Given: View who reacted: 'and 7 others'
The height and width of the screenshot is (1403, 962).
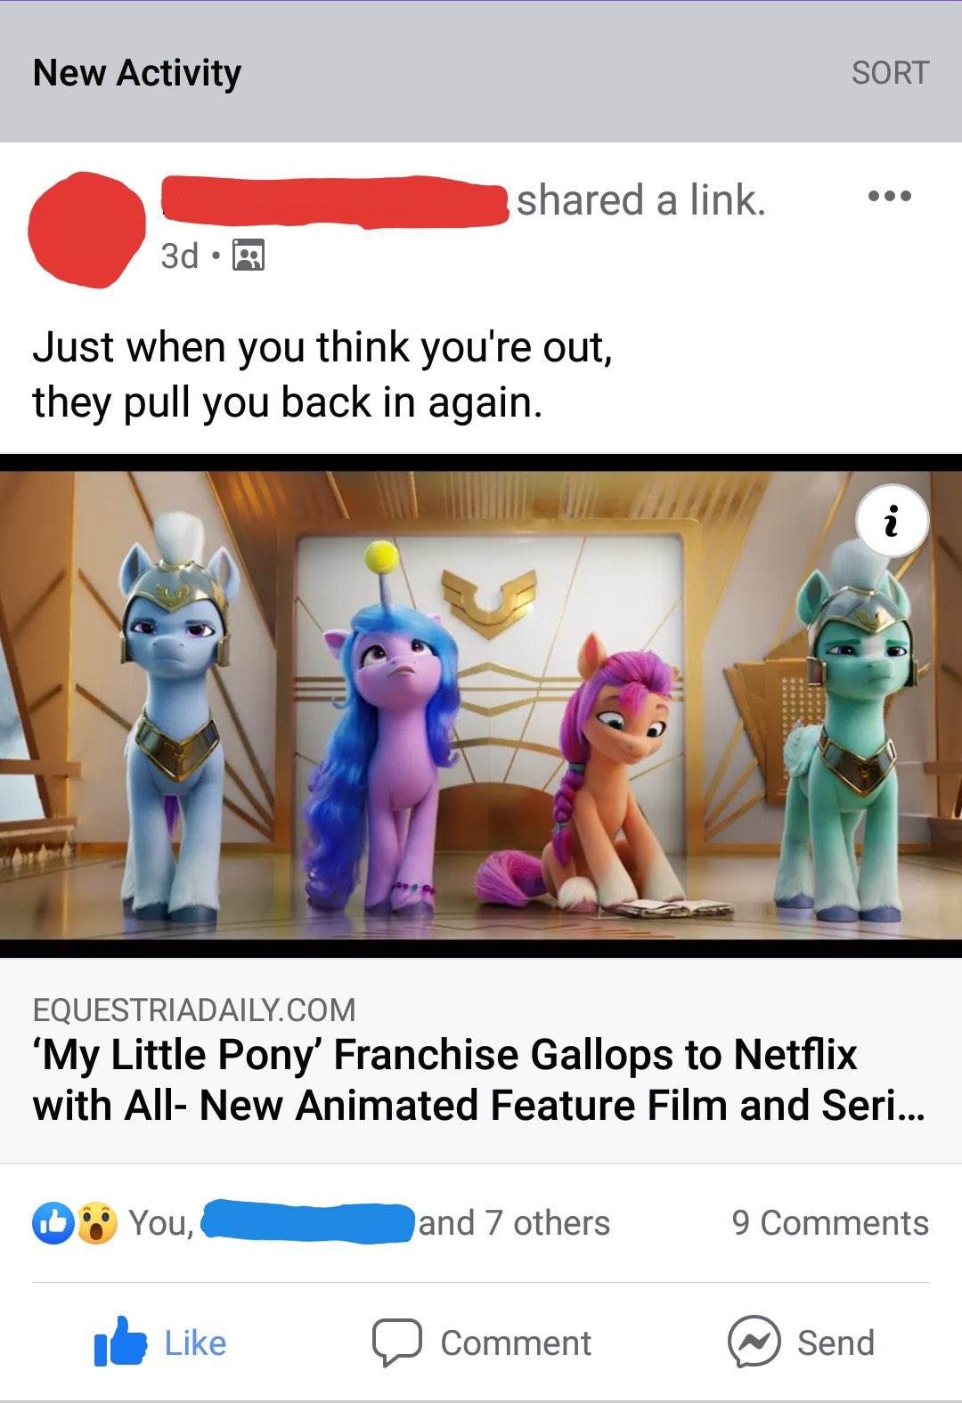Looking at the screenshot, I should [514, 1223].
